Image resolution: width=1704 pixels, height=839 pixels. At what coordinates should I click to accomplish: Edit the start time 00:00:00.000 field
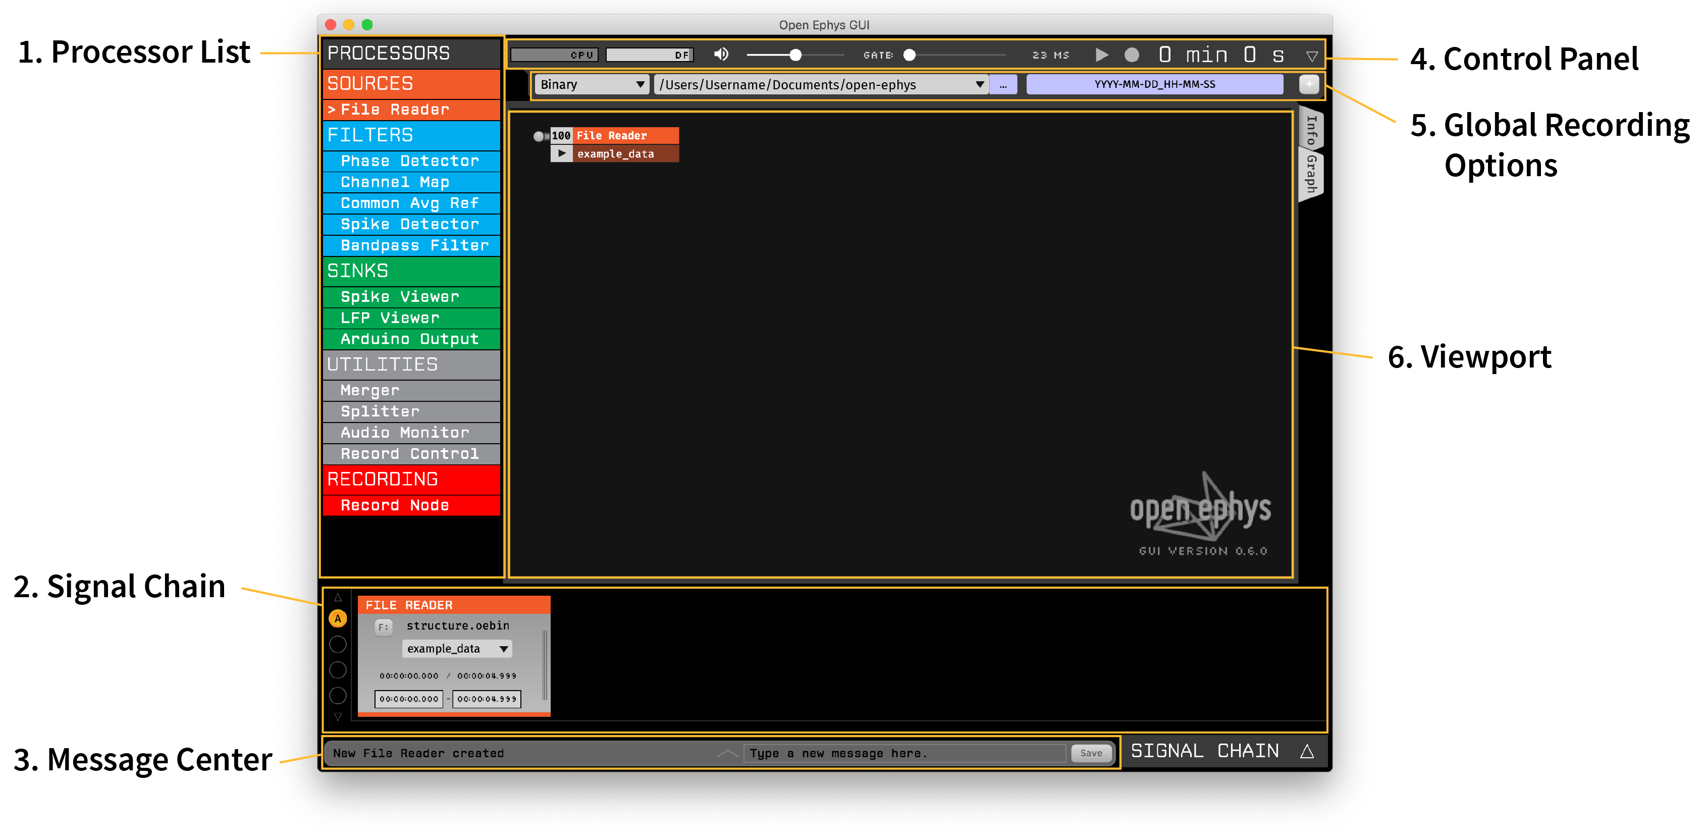[409, 699]
